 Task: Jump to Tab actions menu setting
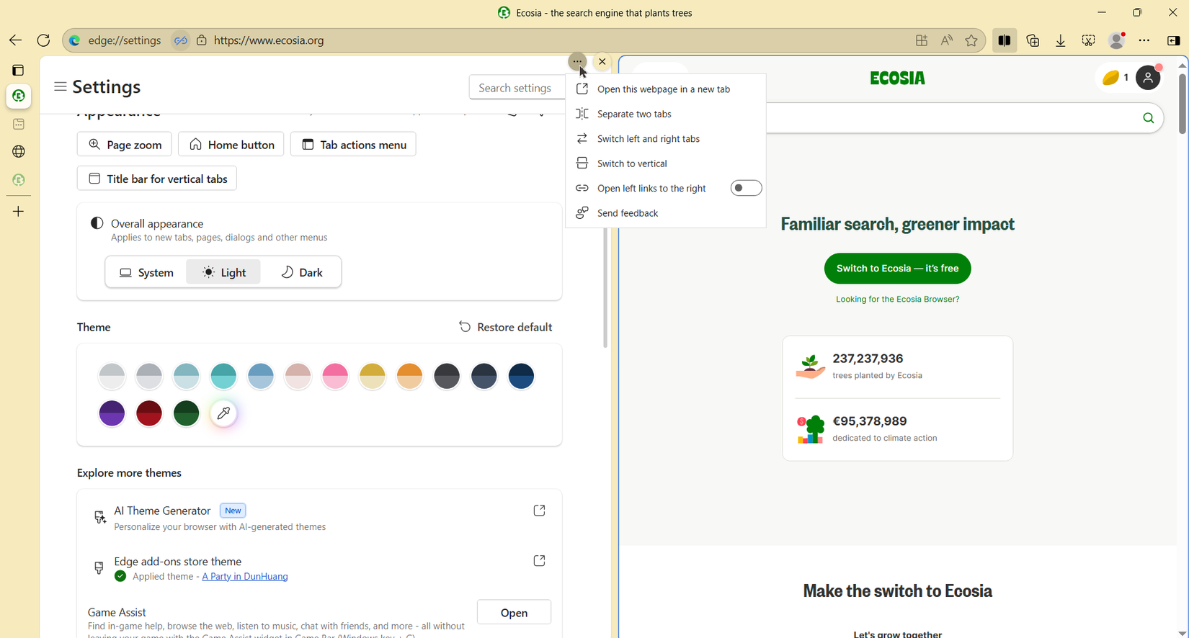point(353,145)
